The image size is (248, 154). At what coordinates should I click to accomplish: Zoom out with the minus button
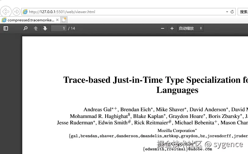(x=163, y=28)
